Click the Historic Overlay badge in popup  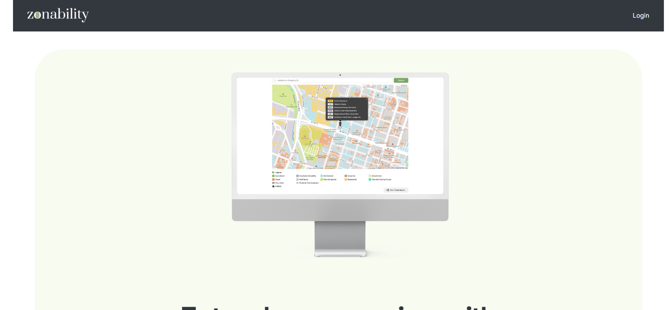[330, 104]
